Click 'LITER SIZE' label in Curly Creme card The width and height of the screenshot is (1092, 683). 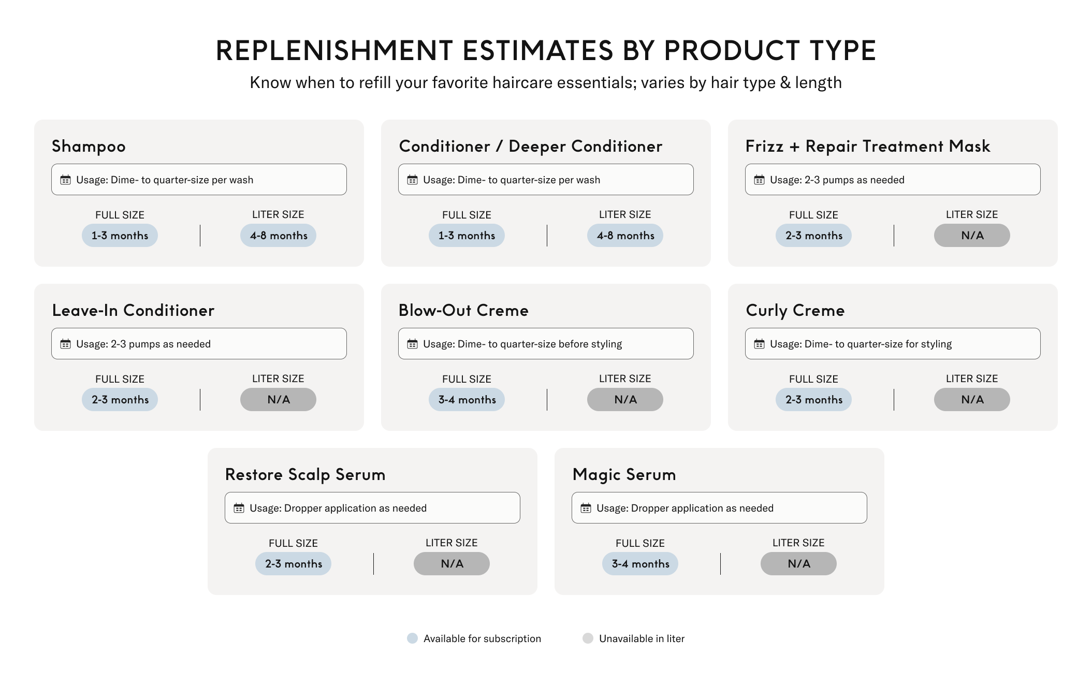(972, 379)
